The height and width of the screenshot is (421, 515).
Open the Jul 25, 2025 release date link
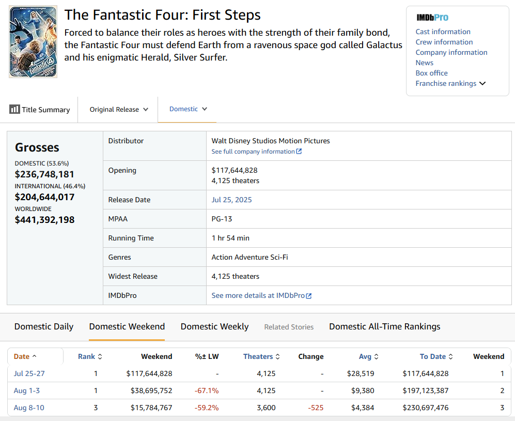231,200
